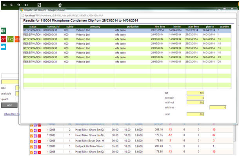Viewport: 240px width, 156px height.
Task: Click the red 'off' tile
Action: (x=4, y=39)
